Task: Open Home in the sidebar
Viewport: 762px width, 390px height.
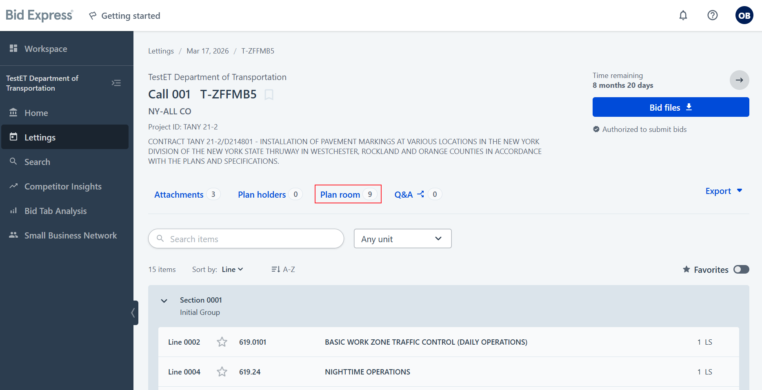Action: (65, 113)
